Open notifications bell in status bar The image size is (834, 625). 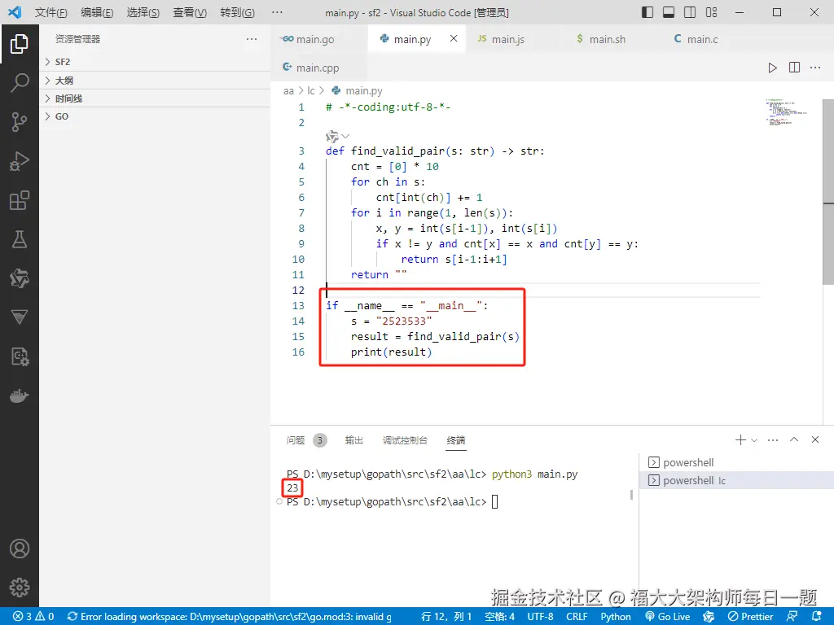point(817,617)
